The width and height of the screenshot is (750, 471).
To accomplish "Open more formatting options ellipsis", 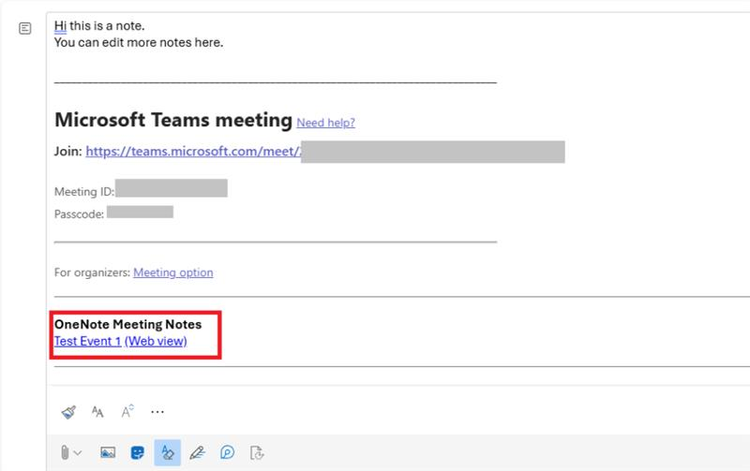I will click(x=157, y=412).
